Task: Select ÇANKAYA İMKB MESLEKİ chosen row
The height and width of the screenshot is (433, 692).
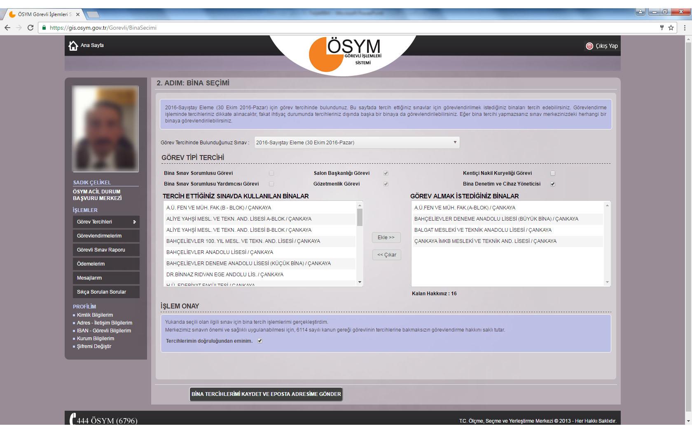Action: [507, 241]
